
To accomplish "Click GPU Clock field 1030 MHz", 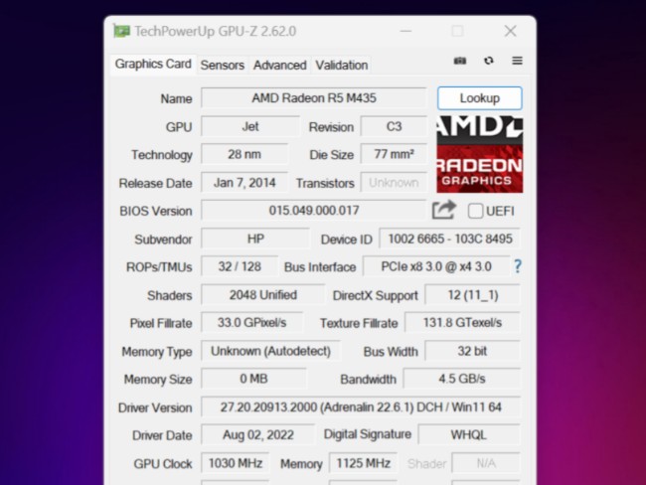I will click(x=236, y=463).
